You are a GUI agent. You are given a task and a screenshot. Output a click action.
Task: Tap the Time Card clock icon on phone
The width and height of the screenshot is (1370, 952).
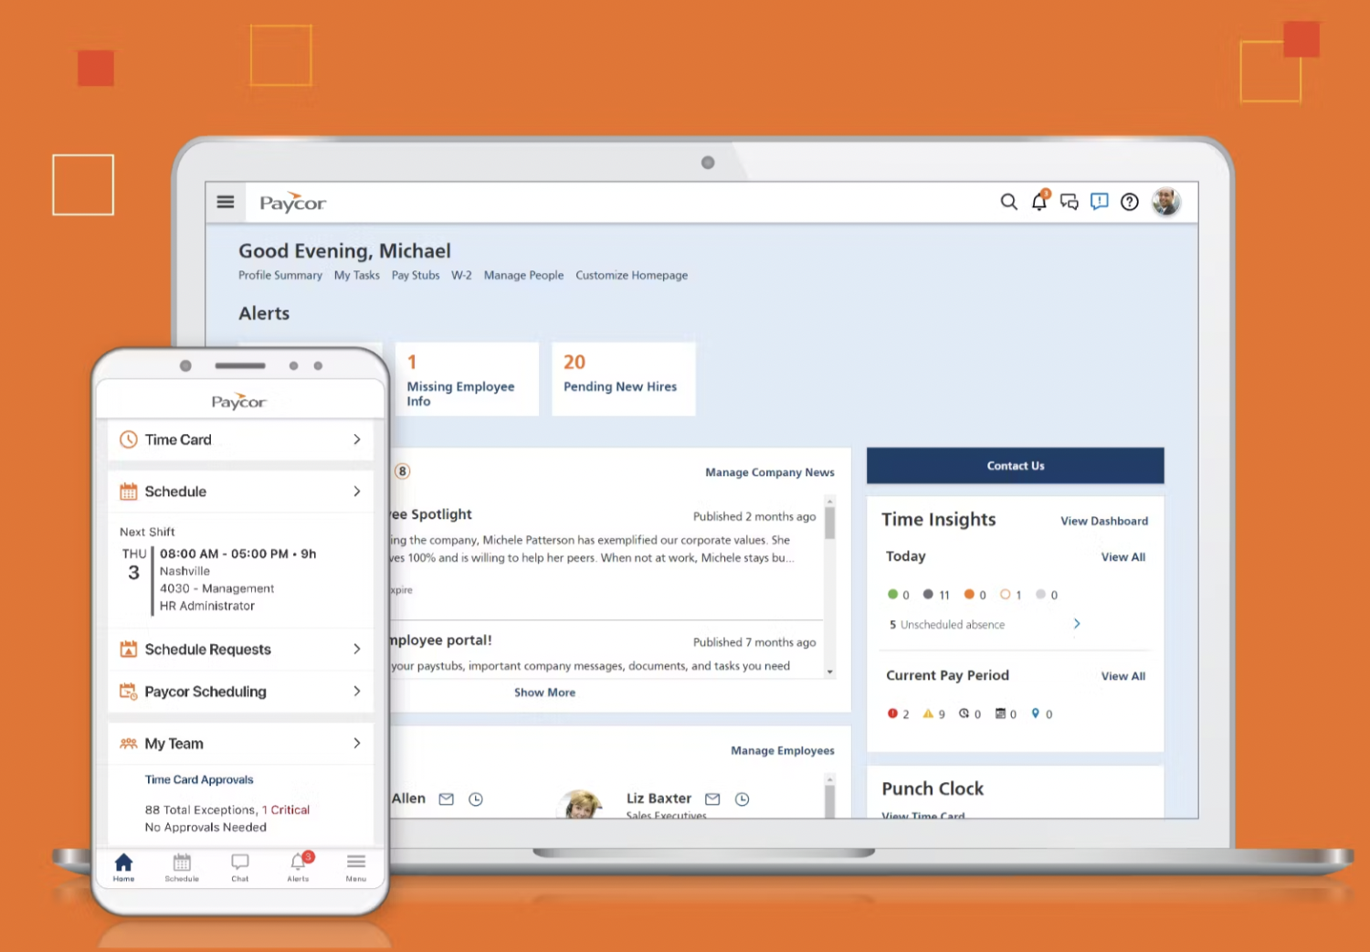pos(129,439)
